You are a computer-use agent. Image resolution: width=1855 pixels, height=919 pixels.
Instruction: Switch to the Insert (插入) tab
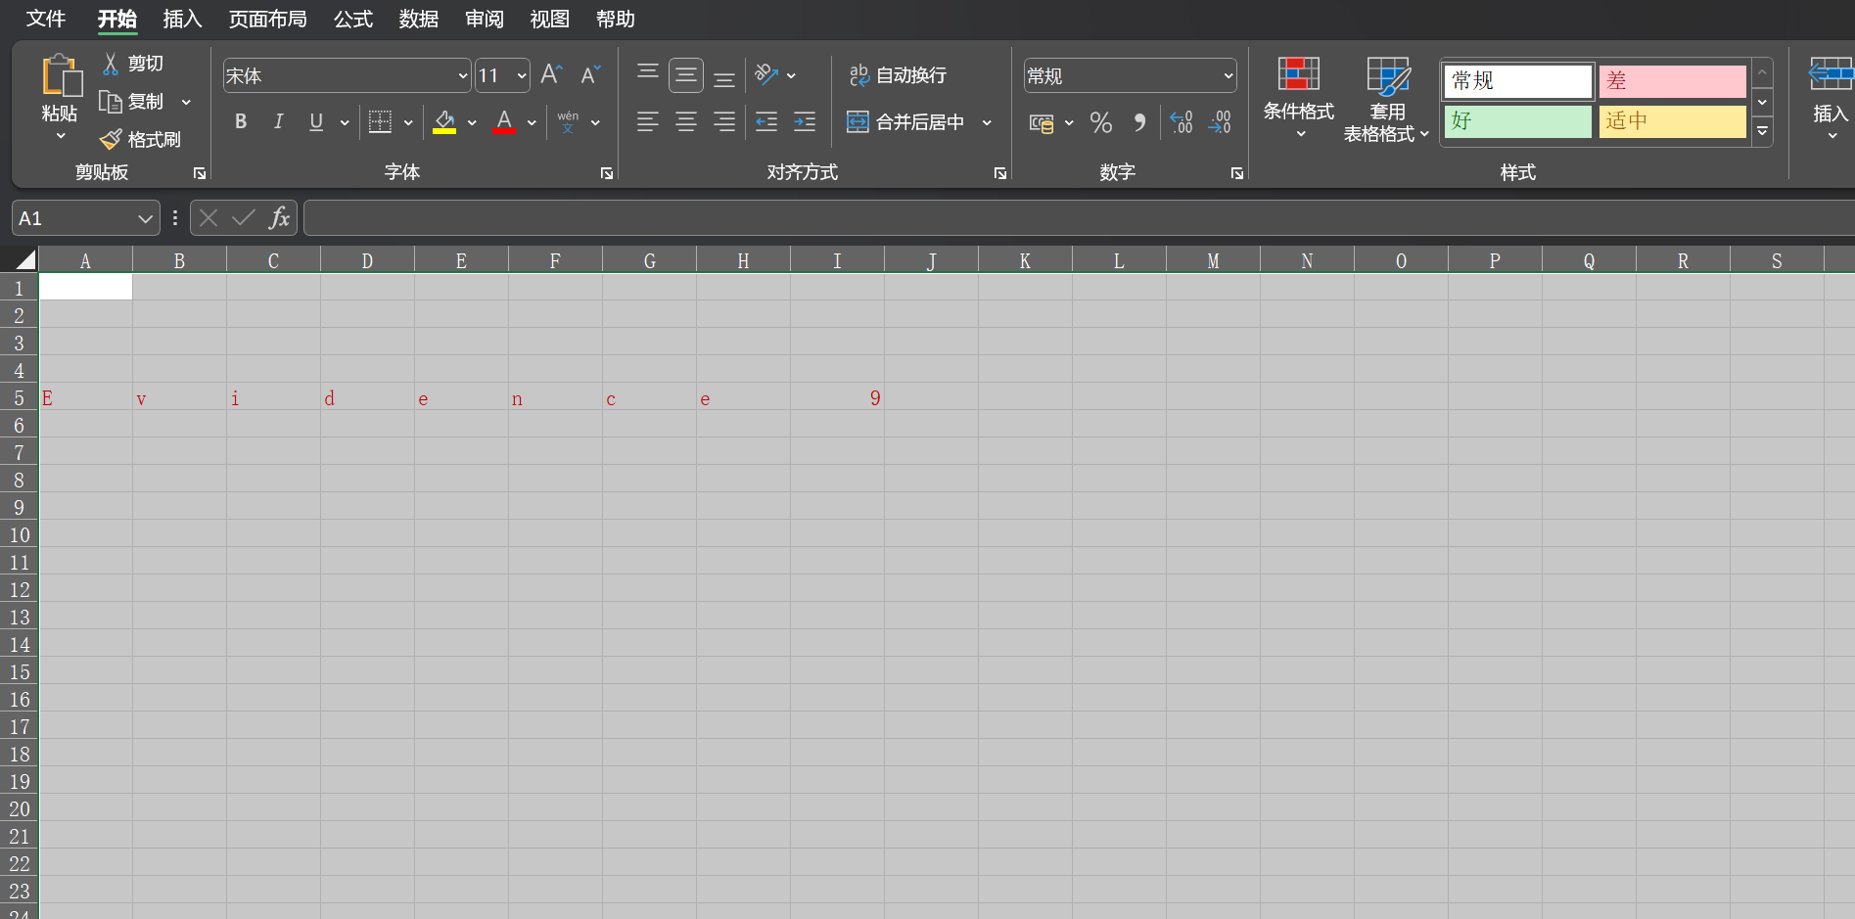click(x=182, y=20)
